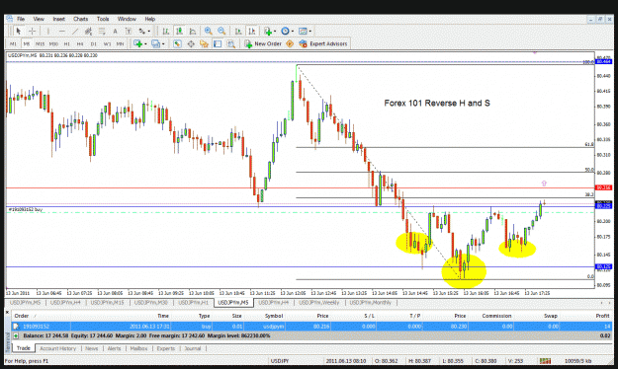Click the Indicators list icon
Image resolution: width=618 pixels, height=369 pixels.
268,31
